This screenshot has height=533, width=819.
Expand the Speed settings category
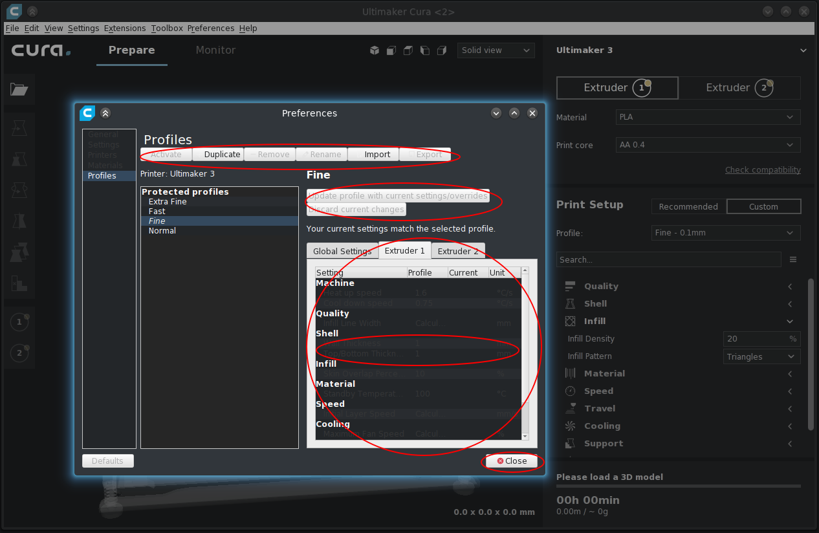click(790, 391)
